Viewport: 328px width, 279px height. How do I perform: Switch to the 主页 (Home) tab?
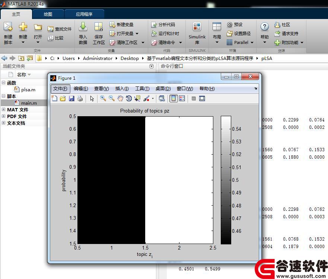point(16,14)
